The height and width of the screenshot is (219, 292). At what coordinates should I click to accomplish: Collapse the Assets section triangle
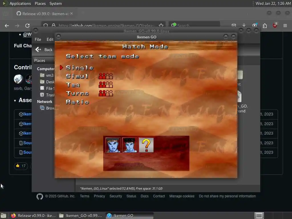point(15,101)
